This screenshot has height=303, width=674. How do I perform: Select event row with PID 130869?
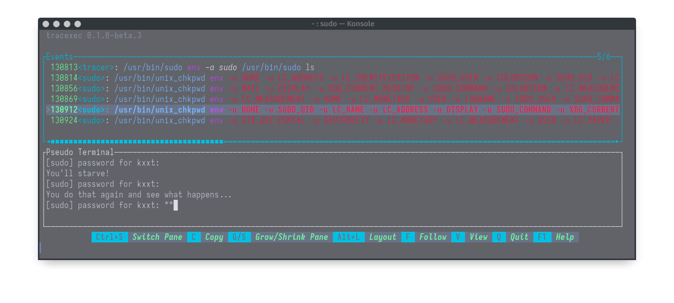333,99
